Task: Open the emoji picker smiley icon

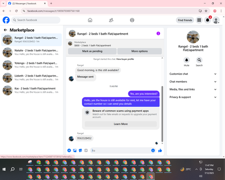Action: pos(153,150)
